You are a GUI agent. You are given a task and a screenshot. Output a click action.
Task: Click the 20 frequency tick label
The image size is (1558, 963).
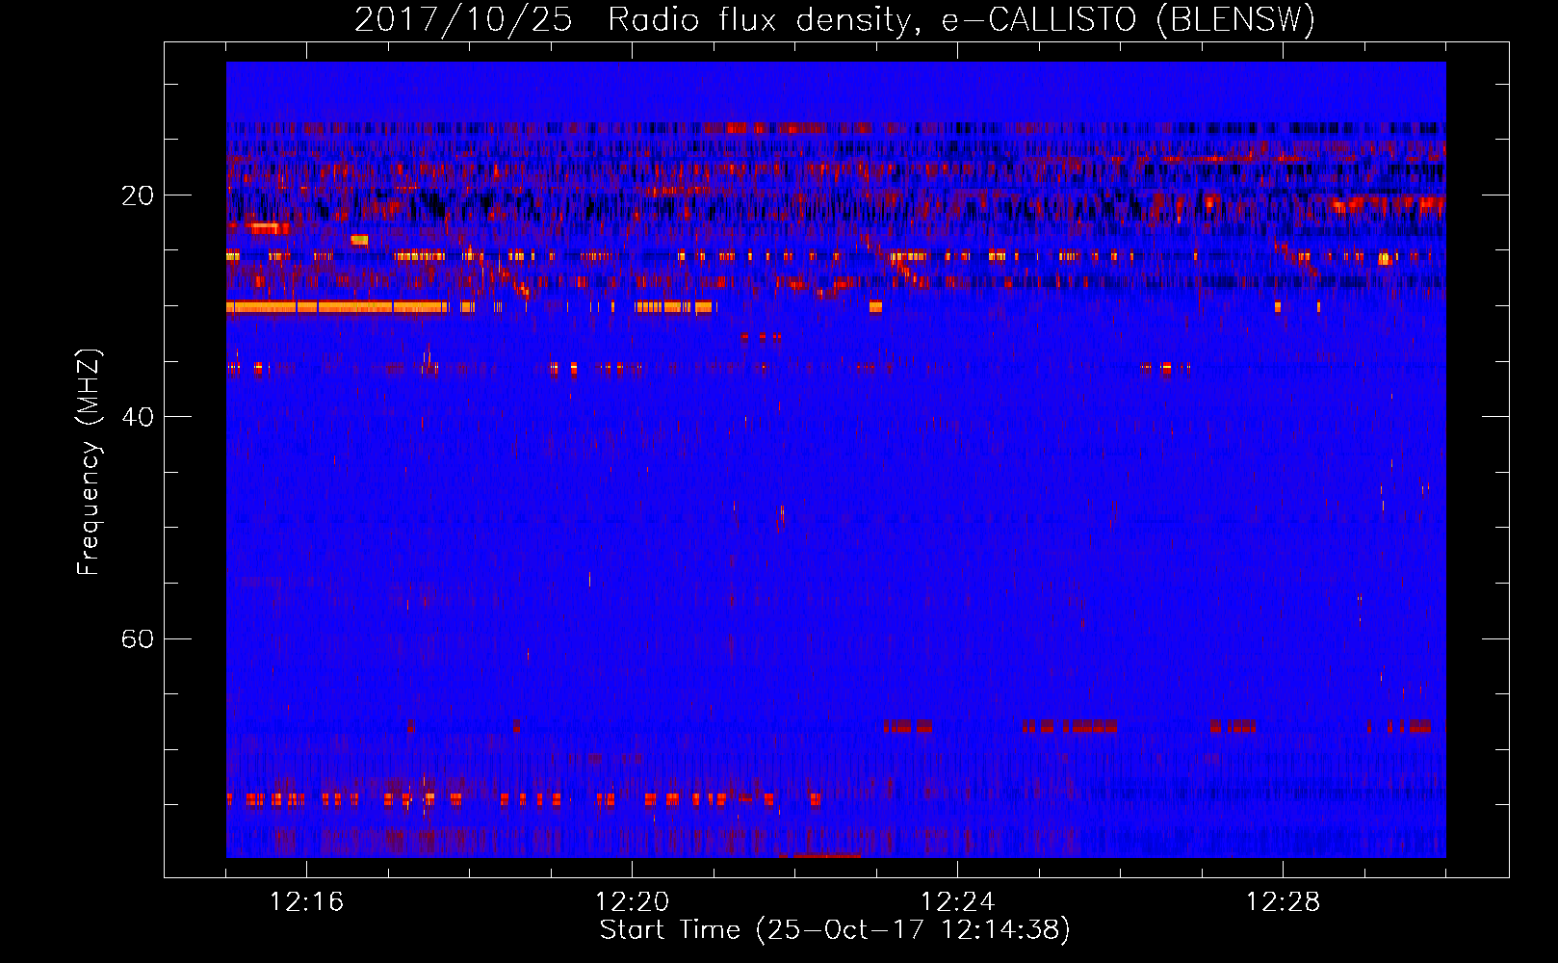coord(138,195)
